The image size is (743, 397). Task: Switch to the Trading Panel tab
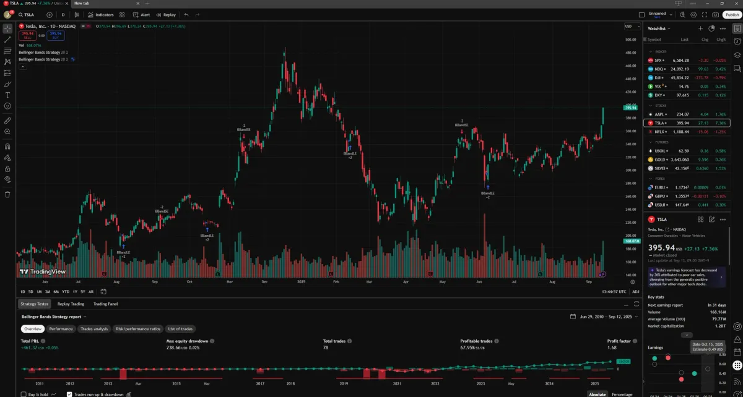click(105, 304)
